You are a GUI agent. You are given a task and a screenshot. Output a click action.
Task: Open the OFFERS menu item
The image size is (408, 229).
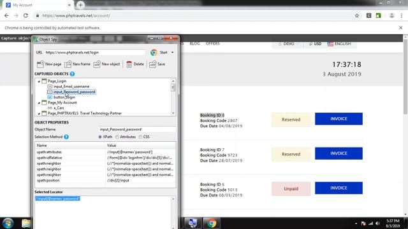[212, 44]
